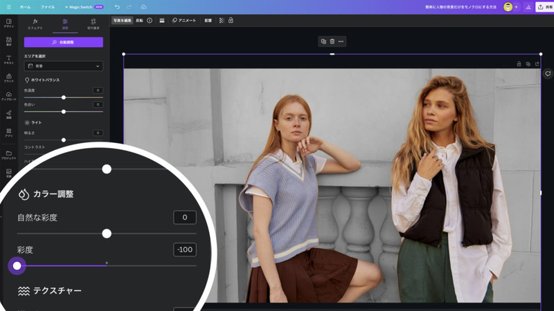
Task: Open the プロジェクト sidebar panel
Action: pos(9,155)
